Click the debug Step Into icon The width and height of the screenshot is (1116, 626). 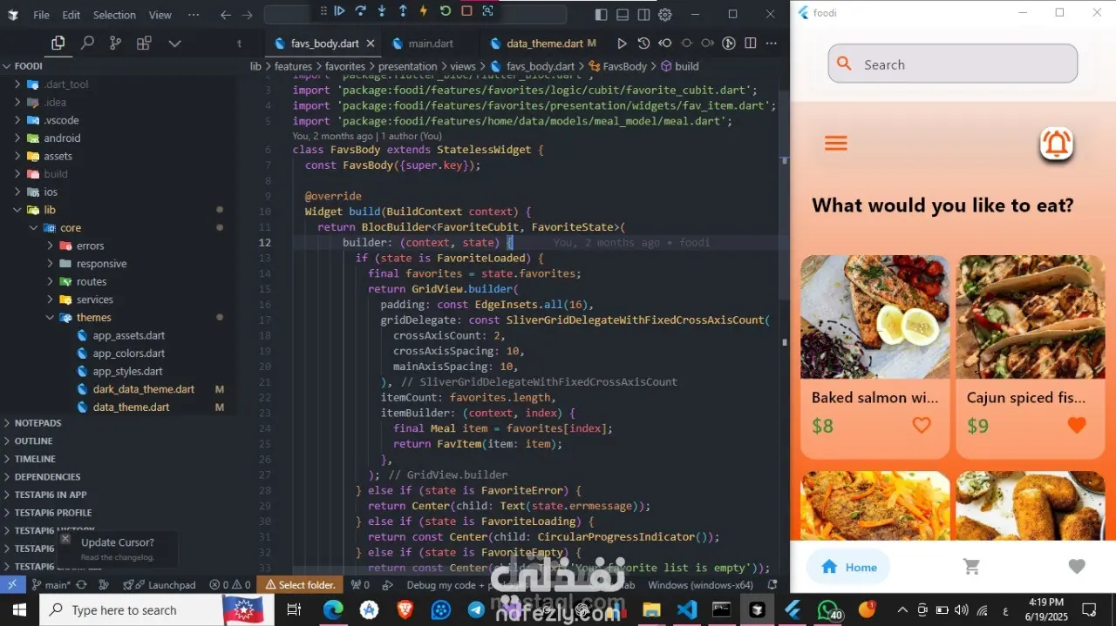point(382,11)
